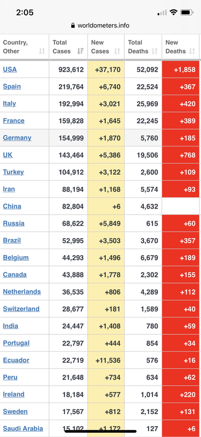Tap the home indicator bar
The height and width of the screenshot is (437, 201).
click(x=100, y=431)
